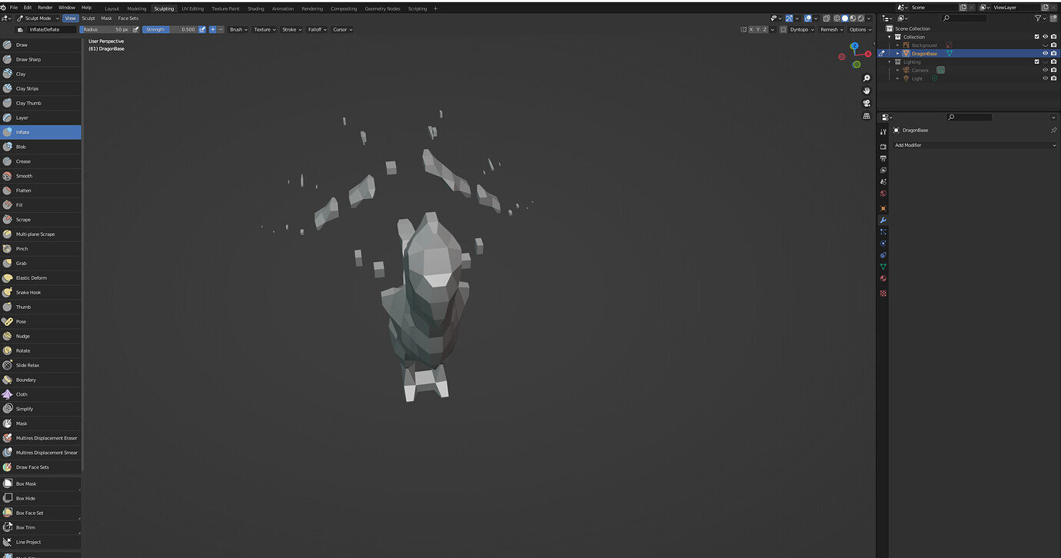Viewport: 1061px width, 558px height.
Task: Select the Draw Sharp brush
Action: click(41, 59)
